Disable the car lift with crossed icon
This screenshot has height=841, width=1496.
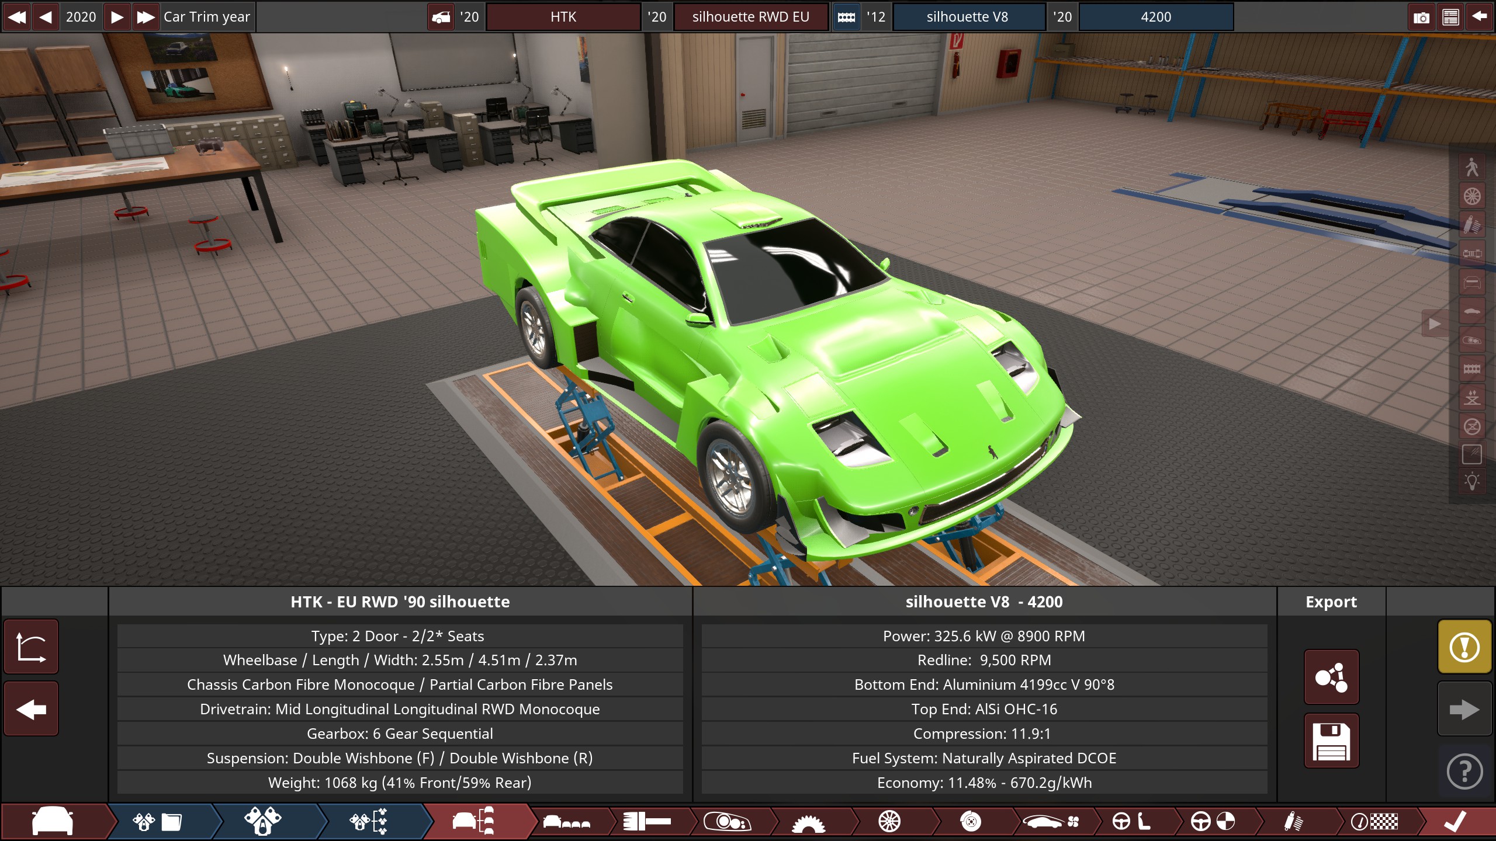[1472, 426]
